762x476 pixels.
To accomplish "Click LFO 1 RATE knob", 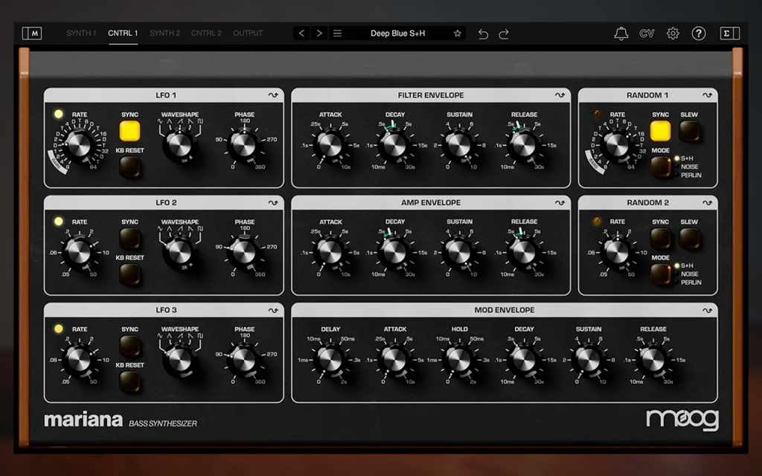I will click(79, 144).
